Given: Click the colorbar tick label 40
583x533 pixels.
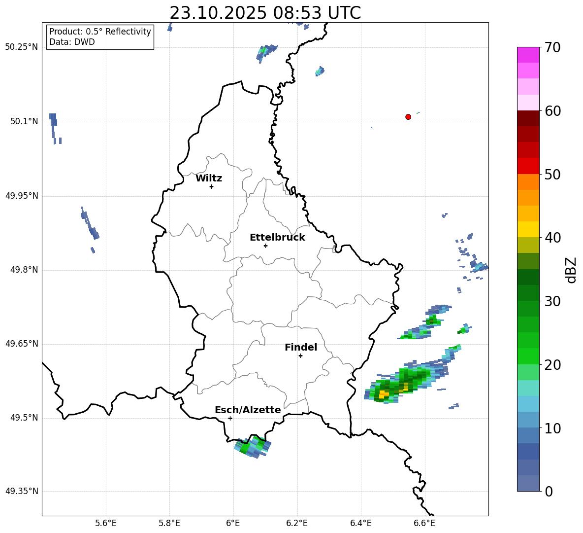Looking at the screenshot, I should [x=552, y=238].
